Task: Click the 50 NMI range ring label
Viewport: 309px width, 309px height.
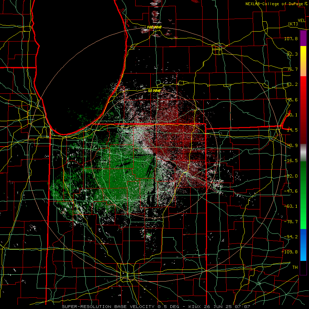Action: coord(154,91)
